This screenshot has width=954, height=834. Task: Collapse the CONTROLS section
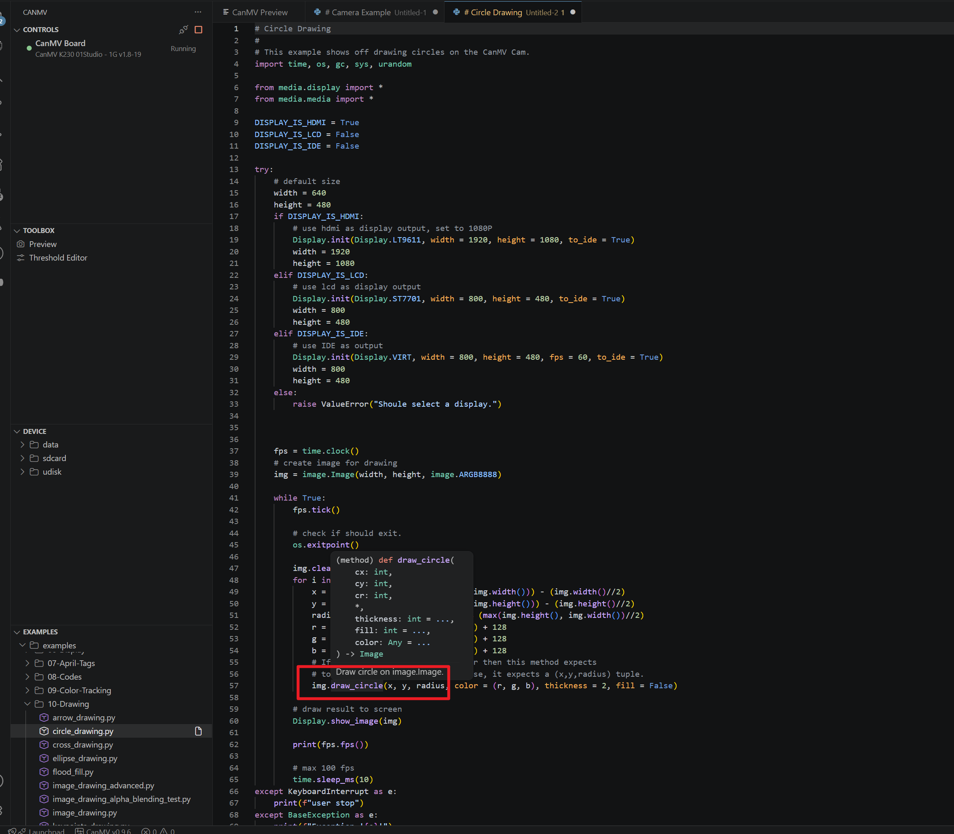(x=17, y=30)
